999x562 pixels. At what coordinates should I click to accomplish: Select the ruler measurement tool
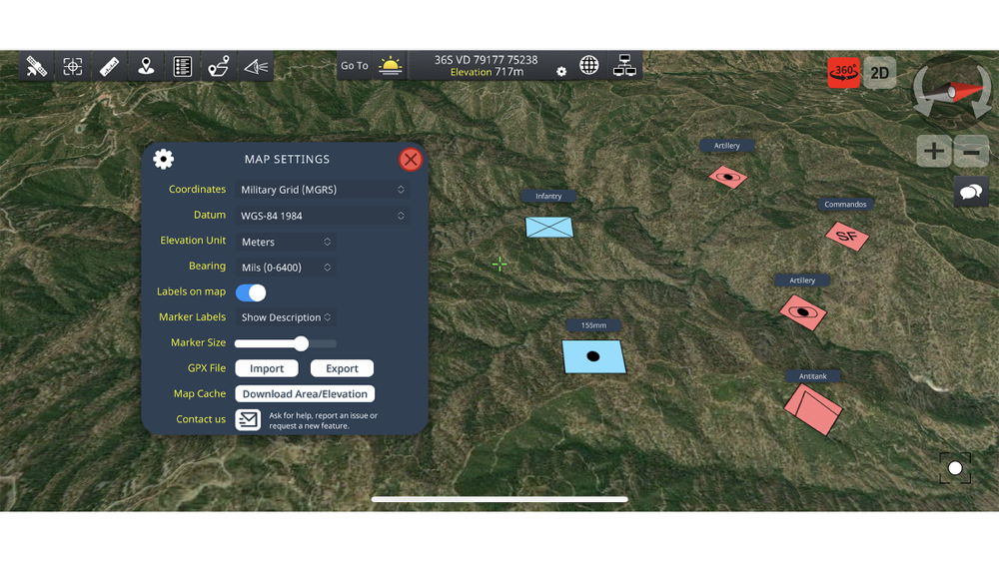(x=109, y=66)
